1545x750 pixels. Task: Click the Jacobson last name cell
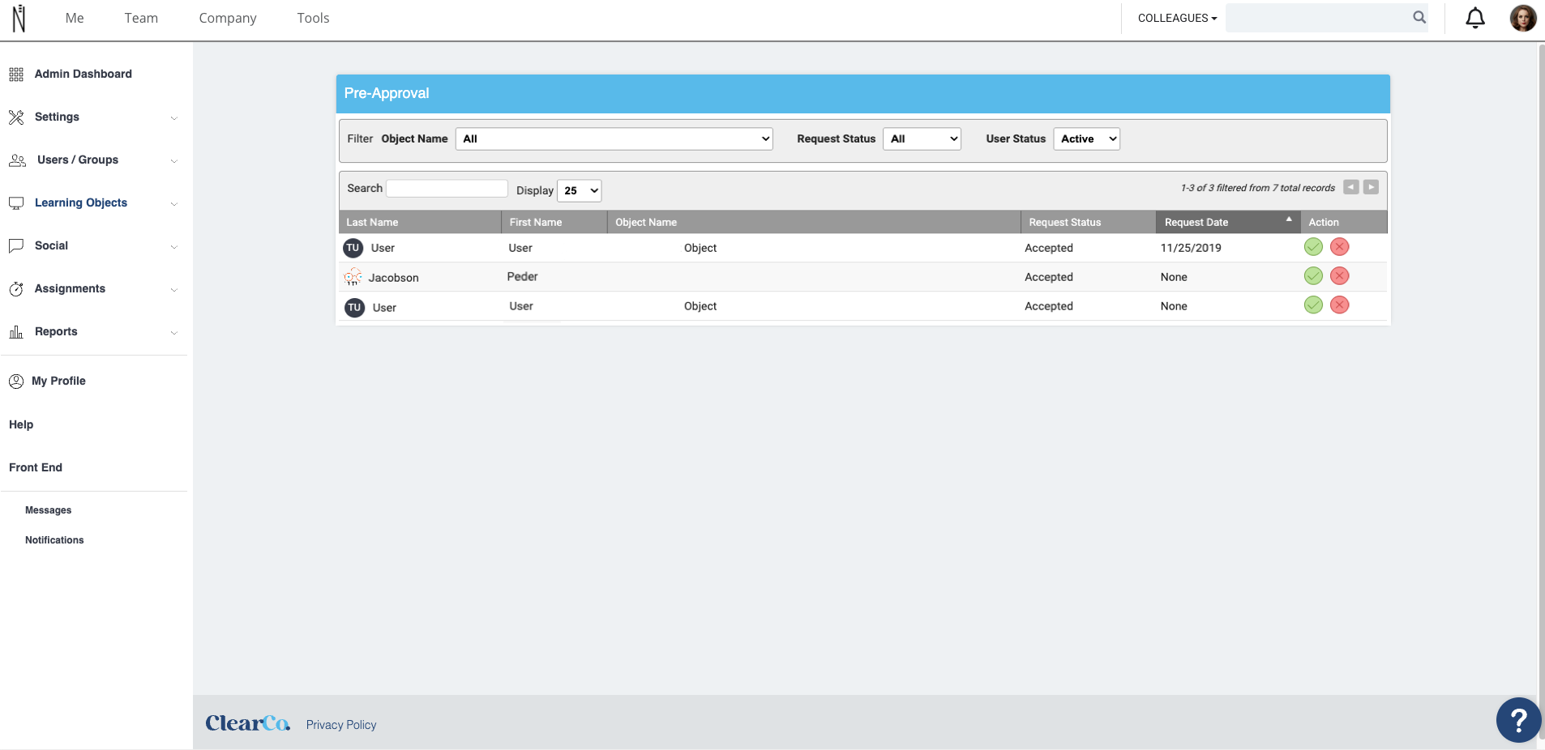click(x=393, y=278)
